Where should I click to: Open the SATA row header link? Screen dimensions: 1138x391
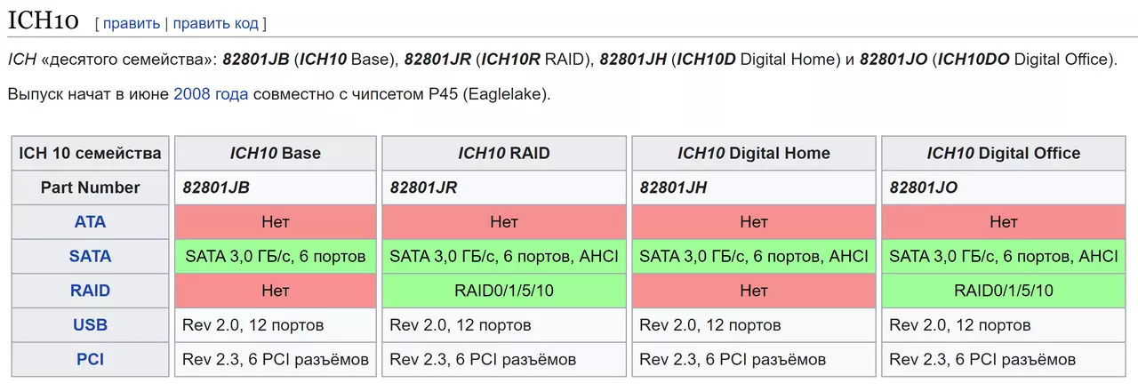click(x=91, y=257)
